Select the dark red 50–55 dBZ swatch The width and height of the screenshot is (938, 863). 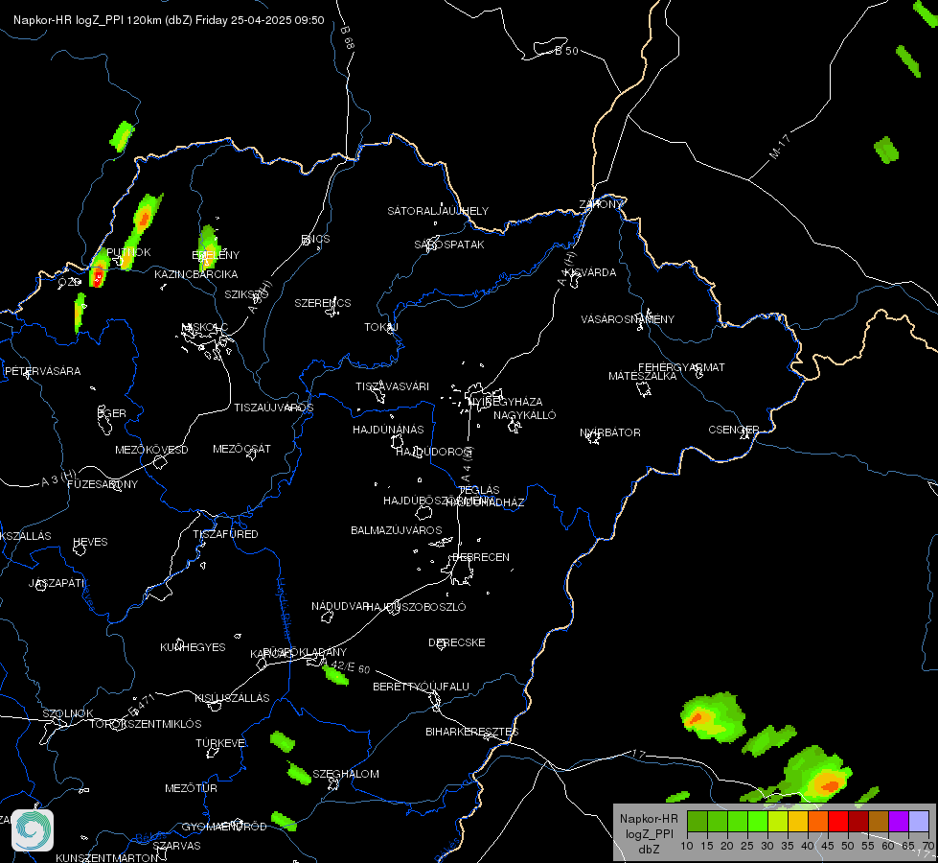click(x=858, y=822)
